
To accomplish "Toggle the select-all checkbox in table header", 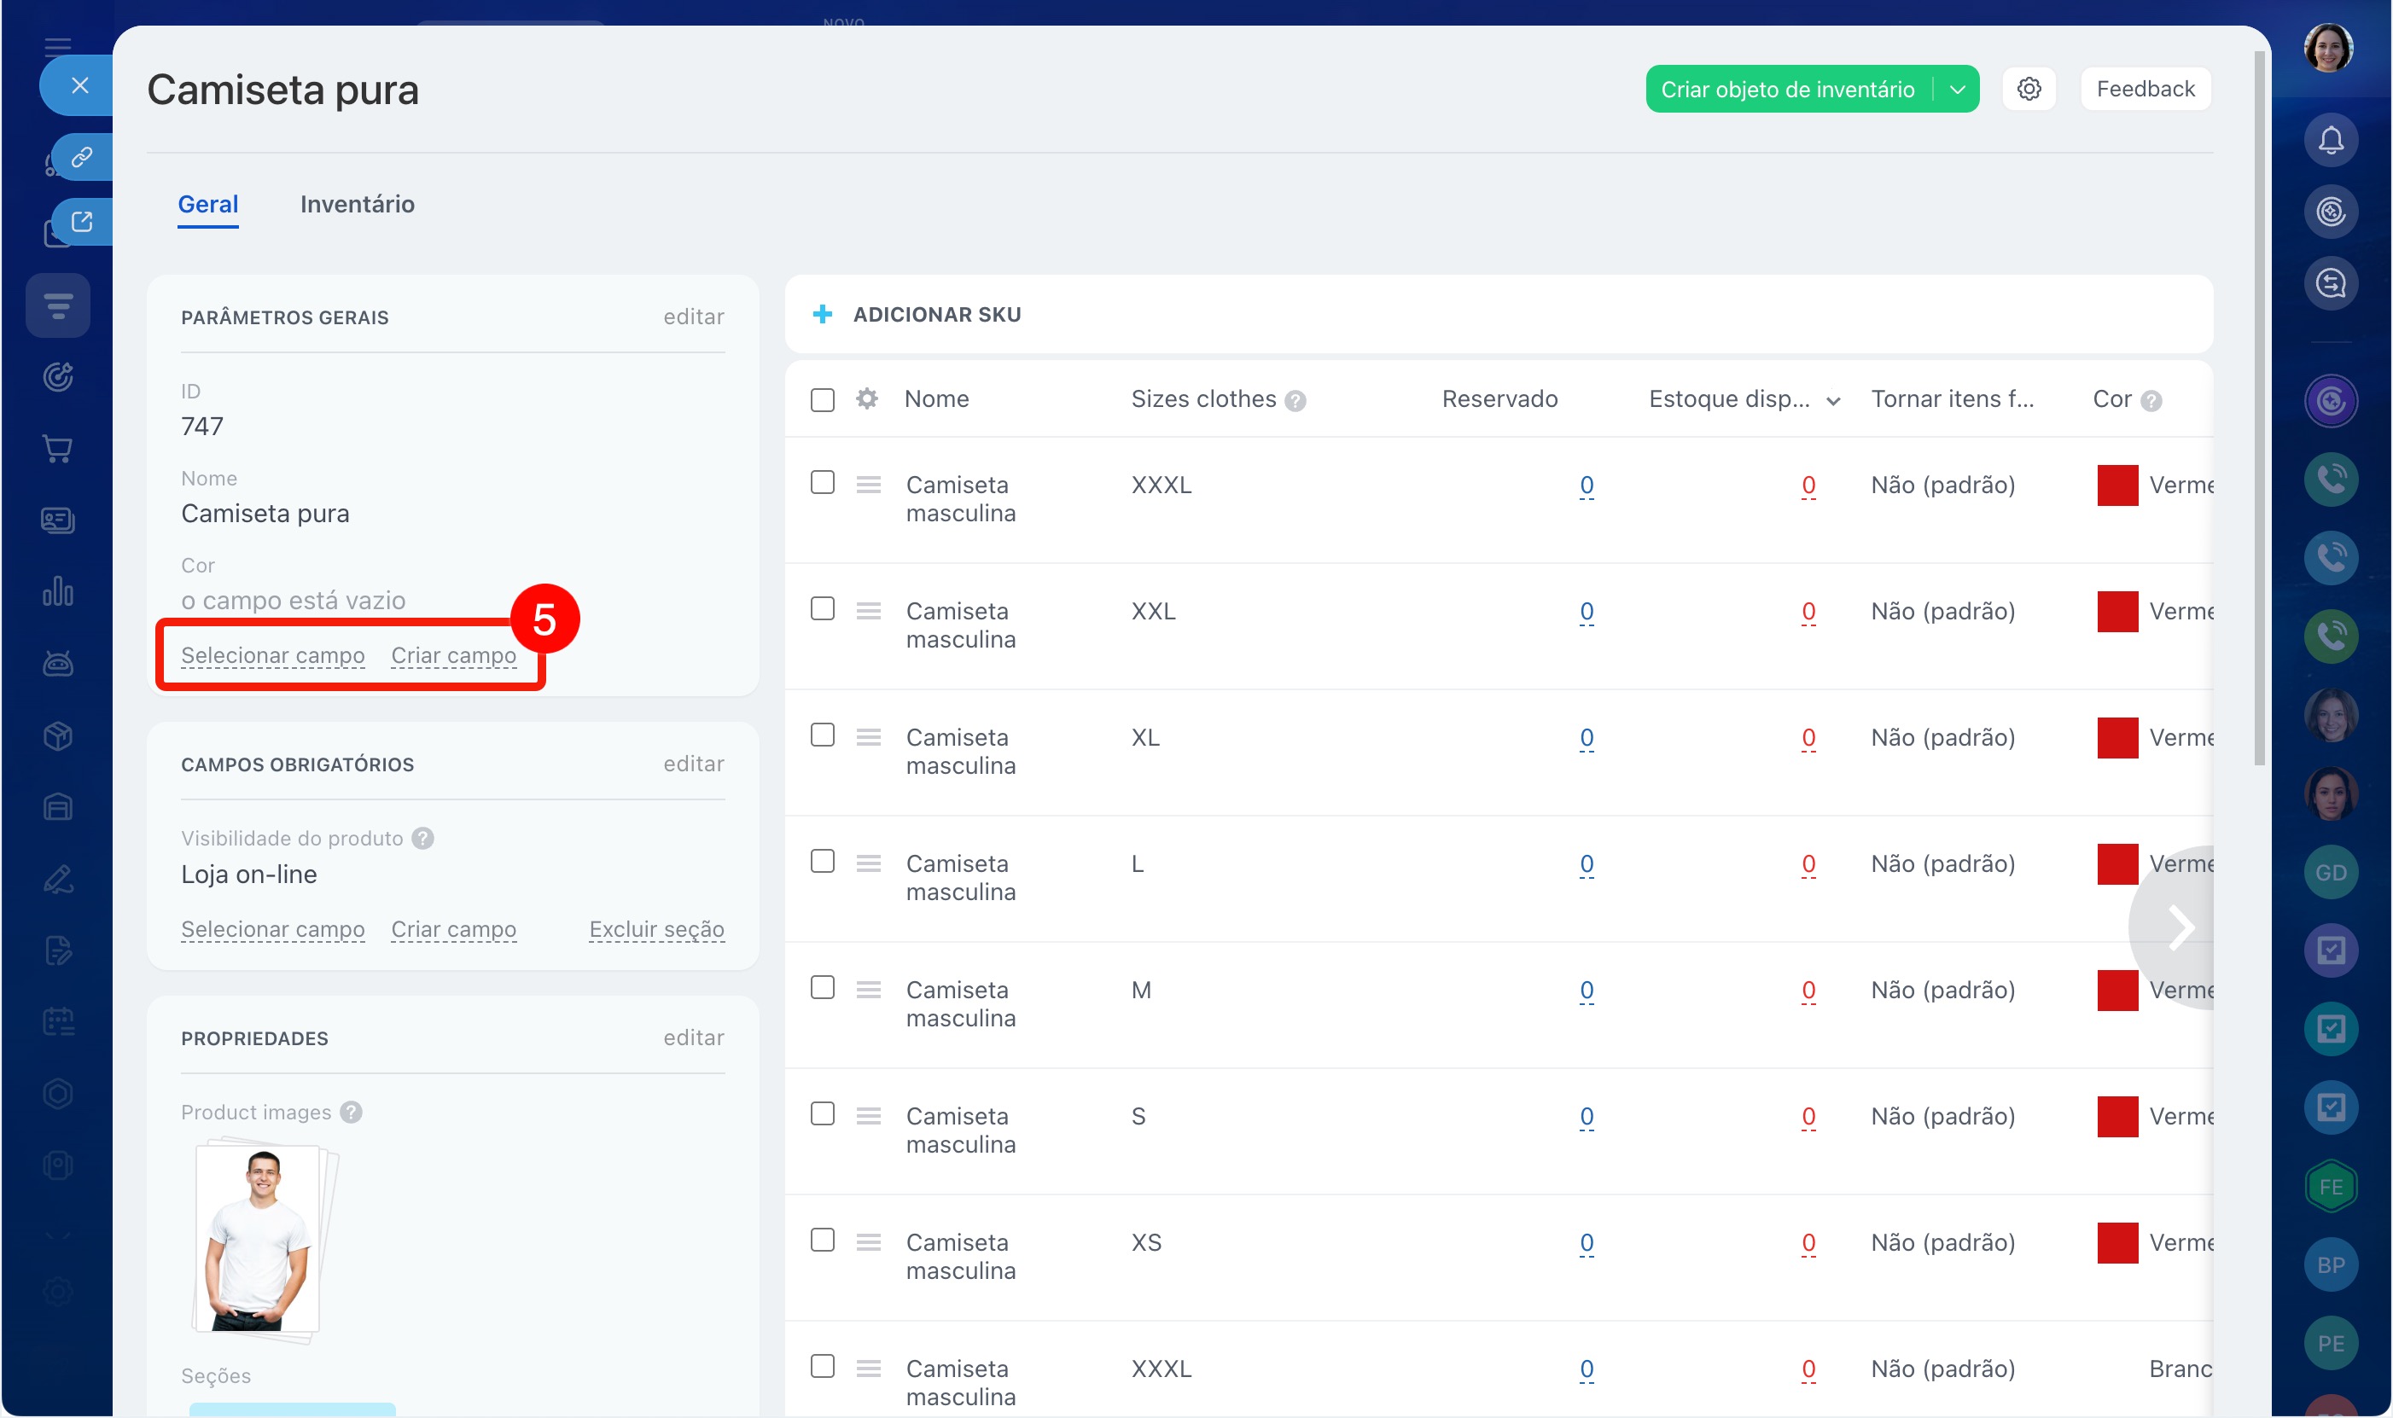I will pyautogui.click(x=822, y=399).
